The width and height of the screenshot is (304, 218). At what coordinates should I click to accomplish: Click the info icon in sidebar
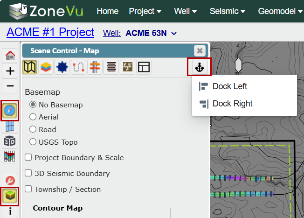coord(10,211)
